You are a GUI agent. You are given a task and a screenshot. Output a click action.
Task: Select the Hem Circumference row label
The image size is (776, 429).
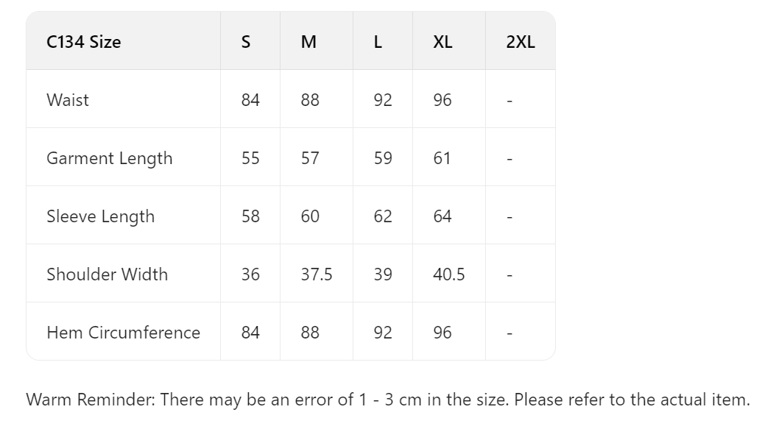(x=123, y=333)
